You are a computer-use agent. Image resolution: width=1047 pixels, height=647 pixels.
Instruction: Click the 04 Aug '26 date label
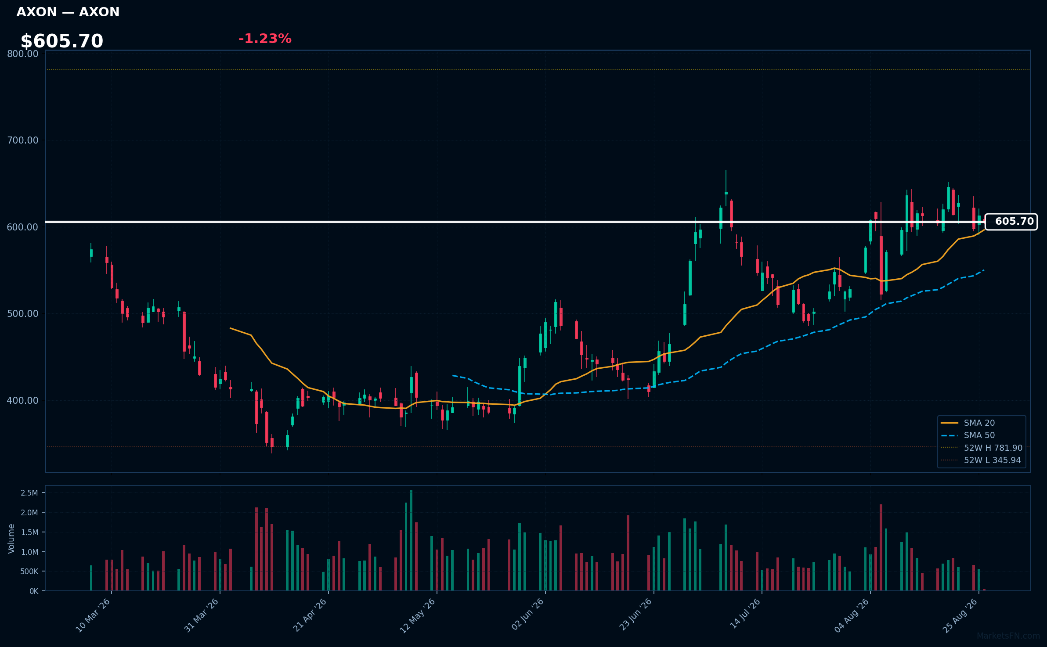852,615
